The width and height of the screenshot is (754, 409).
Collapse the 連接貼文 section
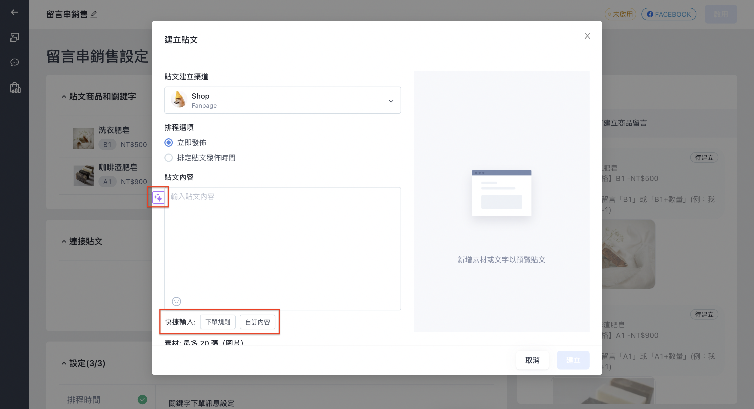point(64,241)
